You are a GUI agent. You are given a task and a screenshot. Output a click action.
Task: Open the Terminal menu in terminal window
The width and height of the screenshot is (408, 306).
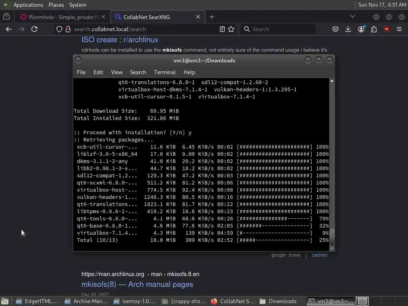pyautogui.click(x=165, y=73)
